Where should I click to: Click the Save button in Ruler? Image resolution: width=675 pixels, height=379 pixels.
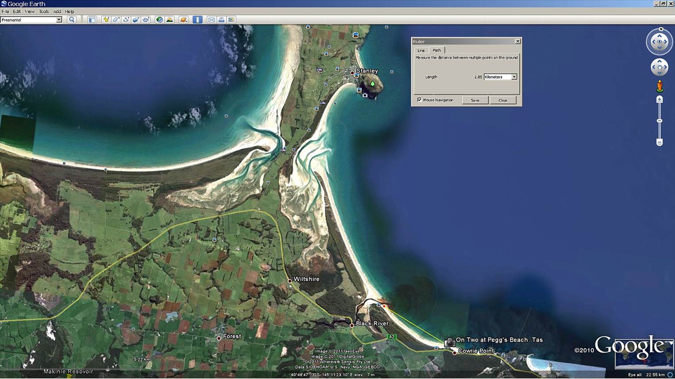click(475, 100)
